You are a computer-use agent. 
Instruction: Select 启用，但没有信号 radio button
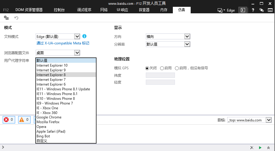pos(177,68)
